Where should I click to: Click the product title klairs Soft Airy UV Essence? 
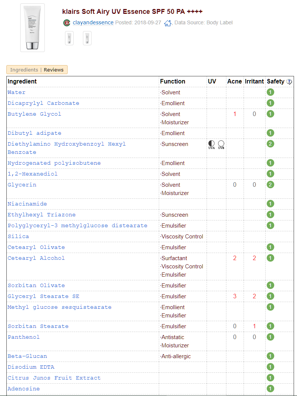coord(132,12)
